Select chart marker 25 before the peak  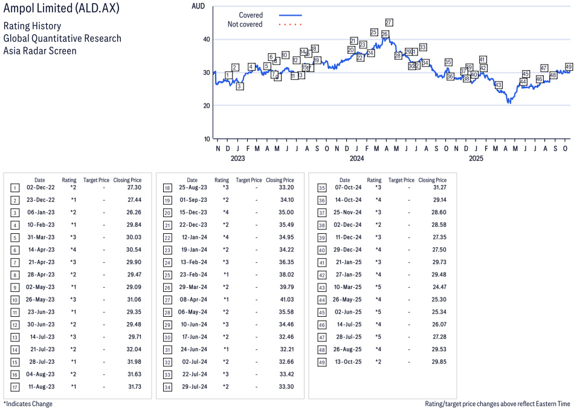(x=374, y=32)
